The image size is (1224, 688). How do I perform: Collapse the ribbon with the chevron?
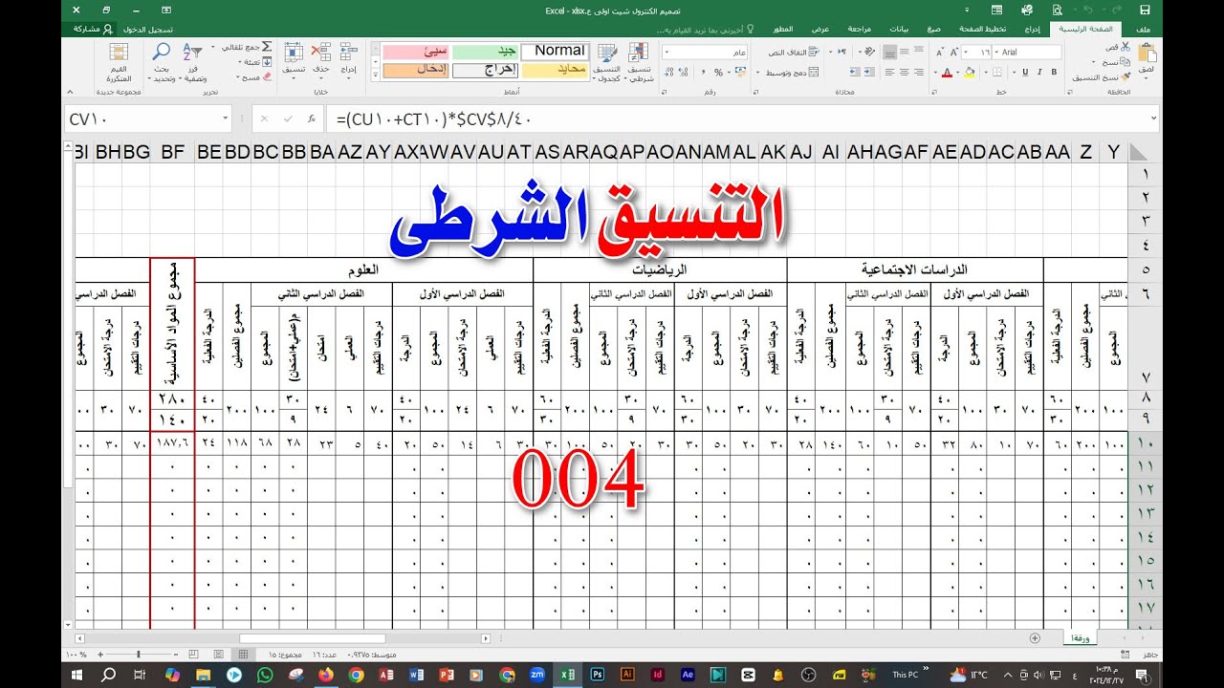click(x=72, y=92)
